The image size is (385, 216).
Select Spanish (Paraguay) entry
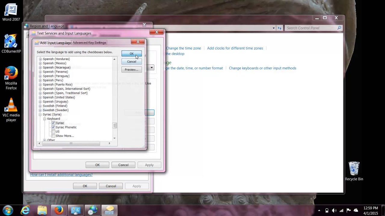click(56, 76)
